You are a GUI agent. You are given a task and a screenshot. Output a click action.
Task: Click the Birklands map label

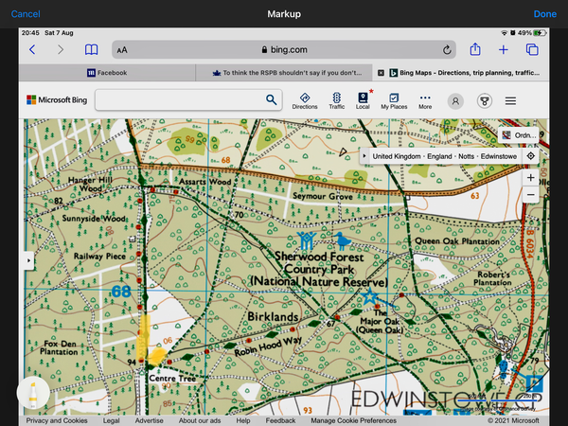pyautogui.click(x=273, y=316)
